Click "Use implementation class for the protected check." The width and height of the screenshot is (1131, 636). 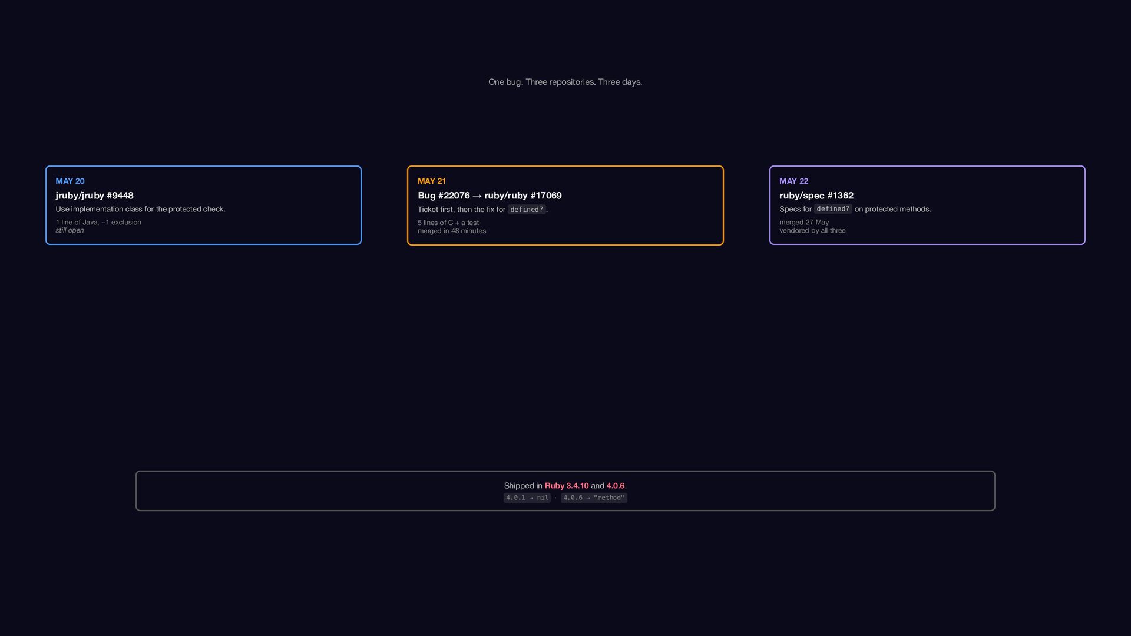coord(140,209)
